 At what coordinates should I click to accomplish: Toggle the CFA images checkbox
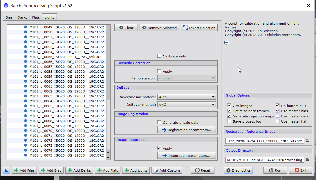click(x=229, y=106)
